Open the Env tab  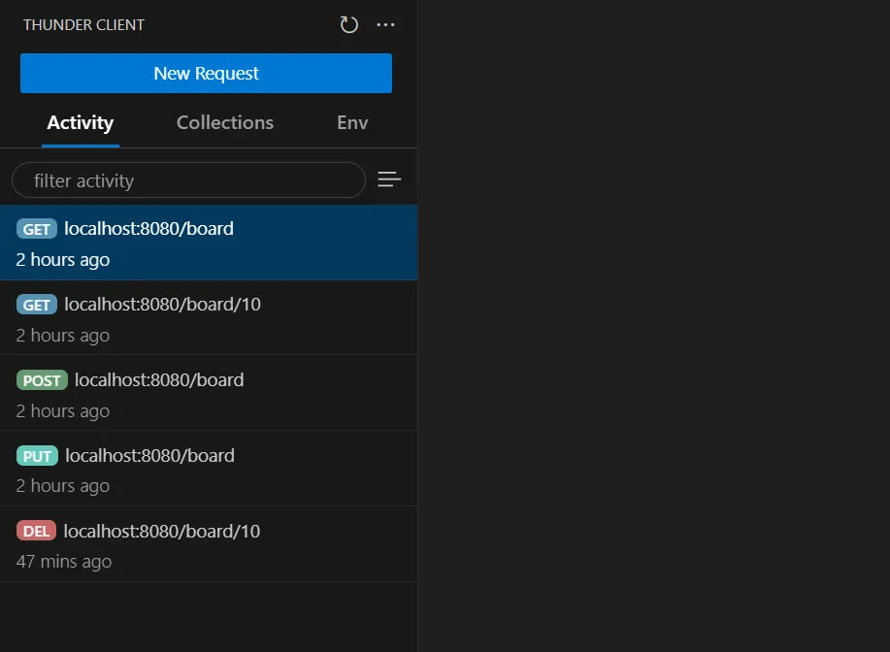(352, 123)
